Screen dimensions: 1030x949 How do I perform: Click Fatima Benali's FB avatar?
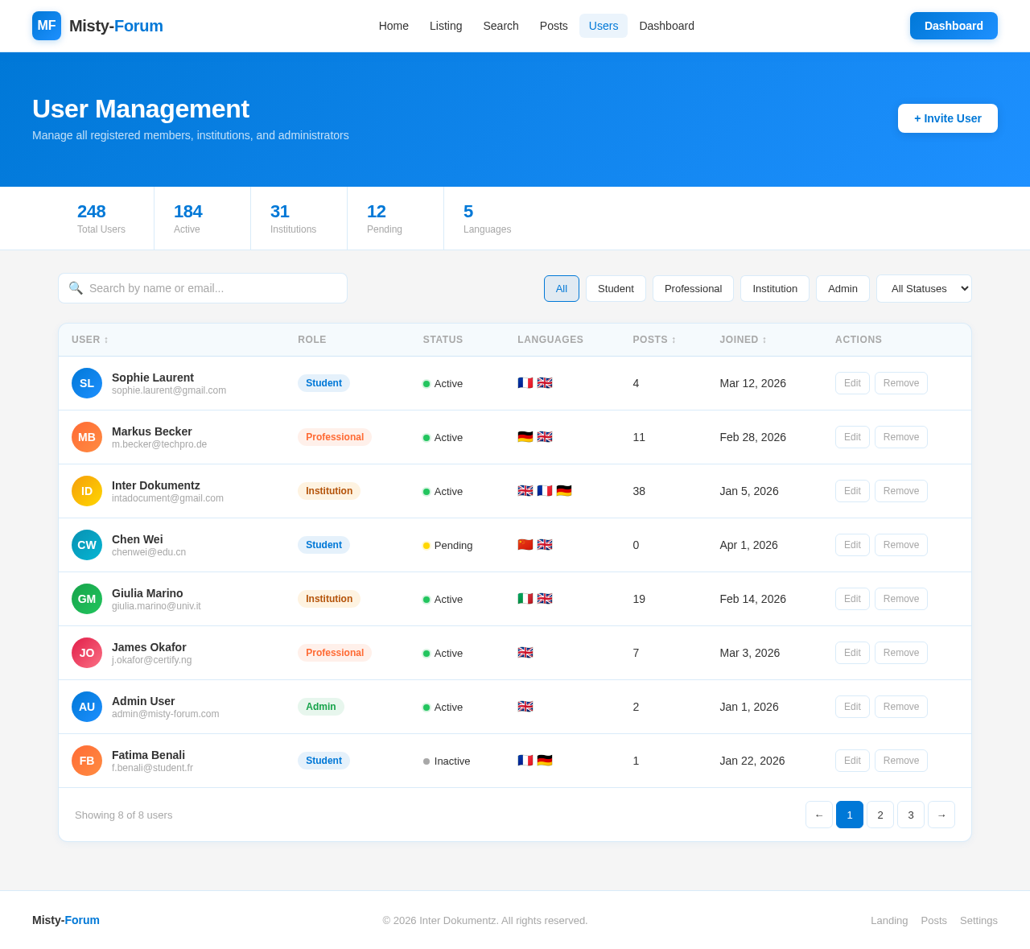[x=86, y=761]
